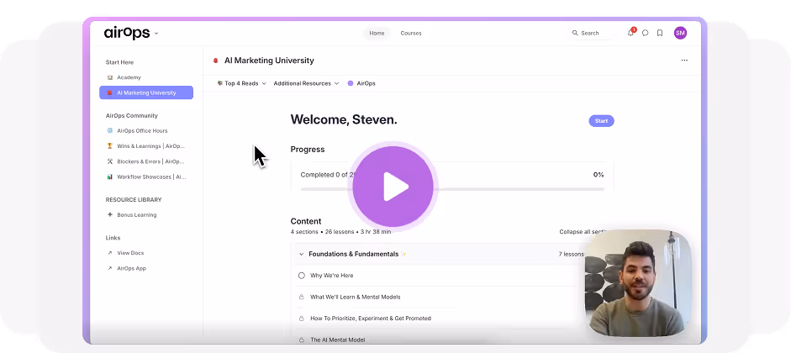Click the 0% progress value
The image size is (791, 353).
[599, 175]
